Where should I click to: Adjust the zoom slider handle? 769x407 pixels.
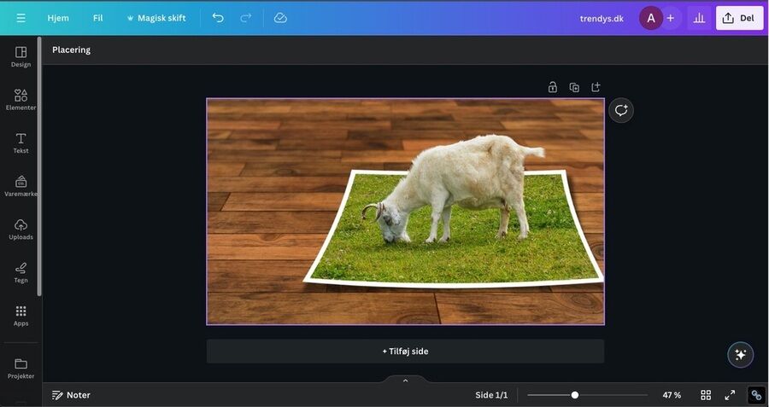574,395
